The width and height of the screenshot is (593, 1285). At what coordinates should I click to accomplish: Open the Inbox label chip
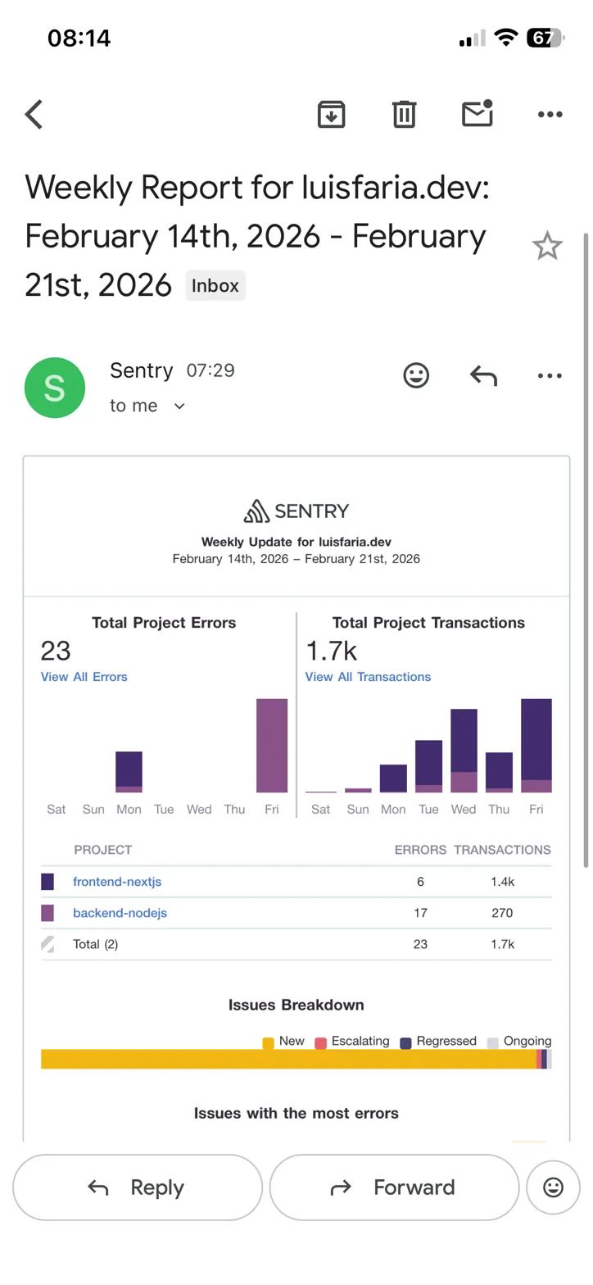click(x=215, y=285)
